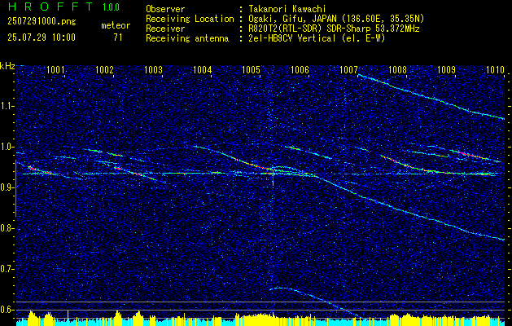This screenshot has width=512, height=326.
Task: Click the 1003 time axis marker
Action: [x=153, y=69]
